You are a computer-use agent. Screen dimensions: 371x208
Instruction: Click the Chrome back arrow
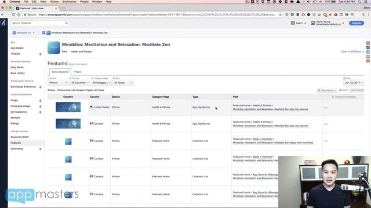click(2, 14)
